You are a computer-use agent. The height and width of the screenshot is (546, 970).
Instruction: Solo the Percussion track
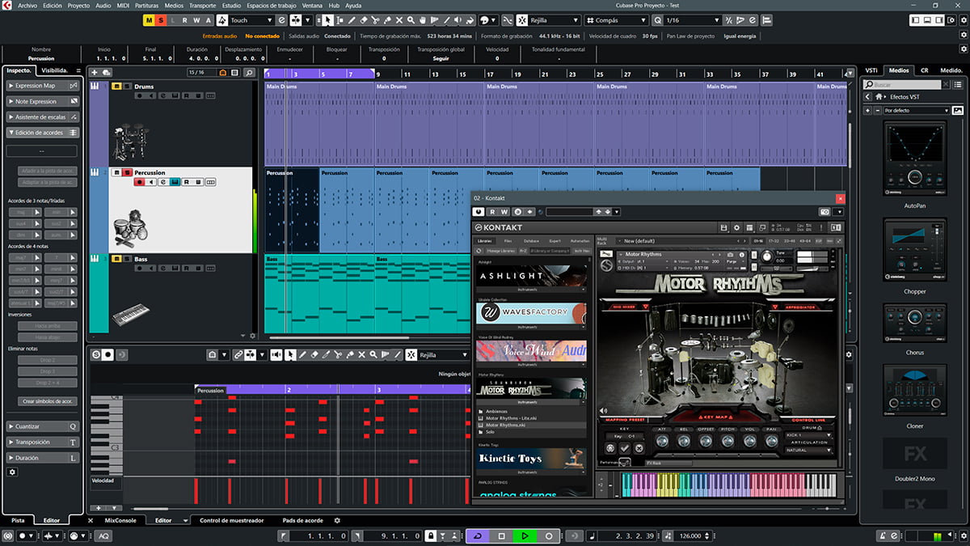tap(127, 173)
